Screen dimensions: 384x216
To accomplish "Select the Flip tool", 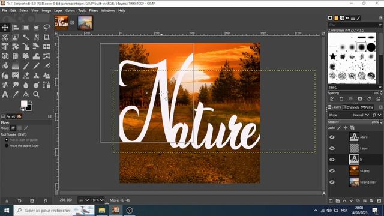I will coord(47,47).
